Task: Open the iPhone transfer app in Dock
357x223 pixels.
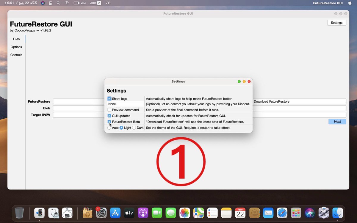Action: 40,213
